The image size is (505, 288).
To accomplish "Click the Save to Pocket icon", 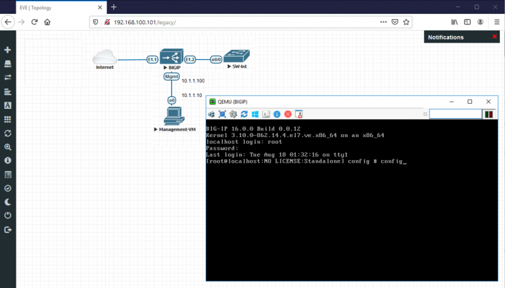I will click(x=395, y=22).
